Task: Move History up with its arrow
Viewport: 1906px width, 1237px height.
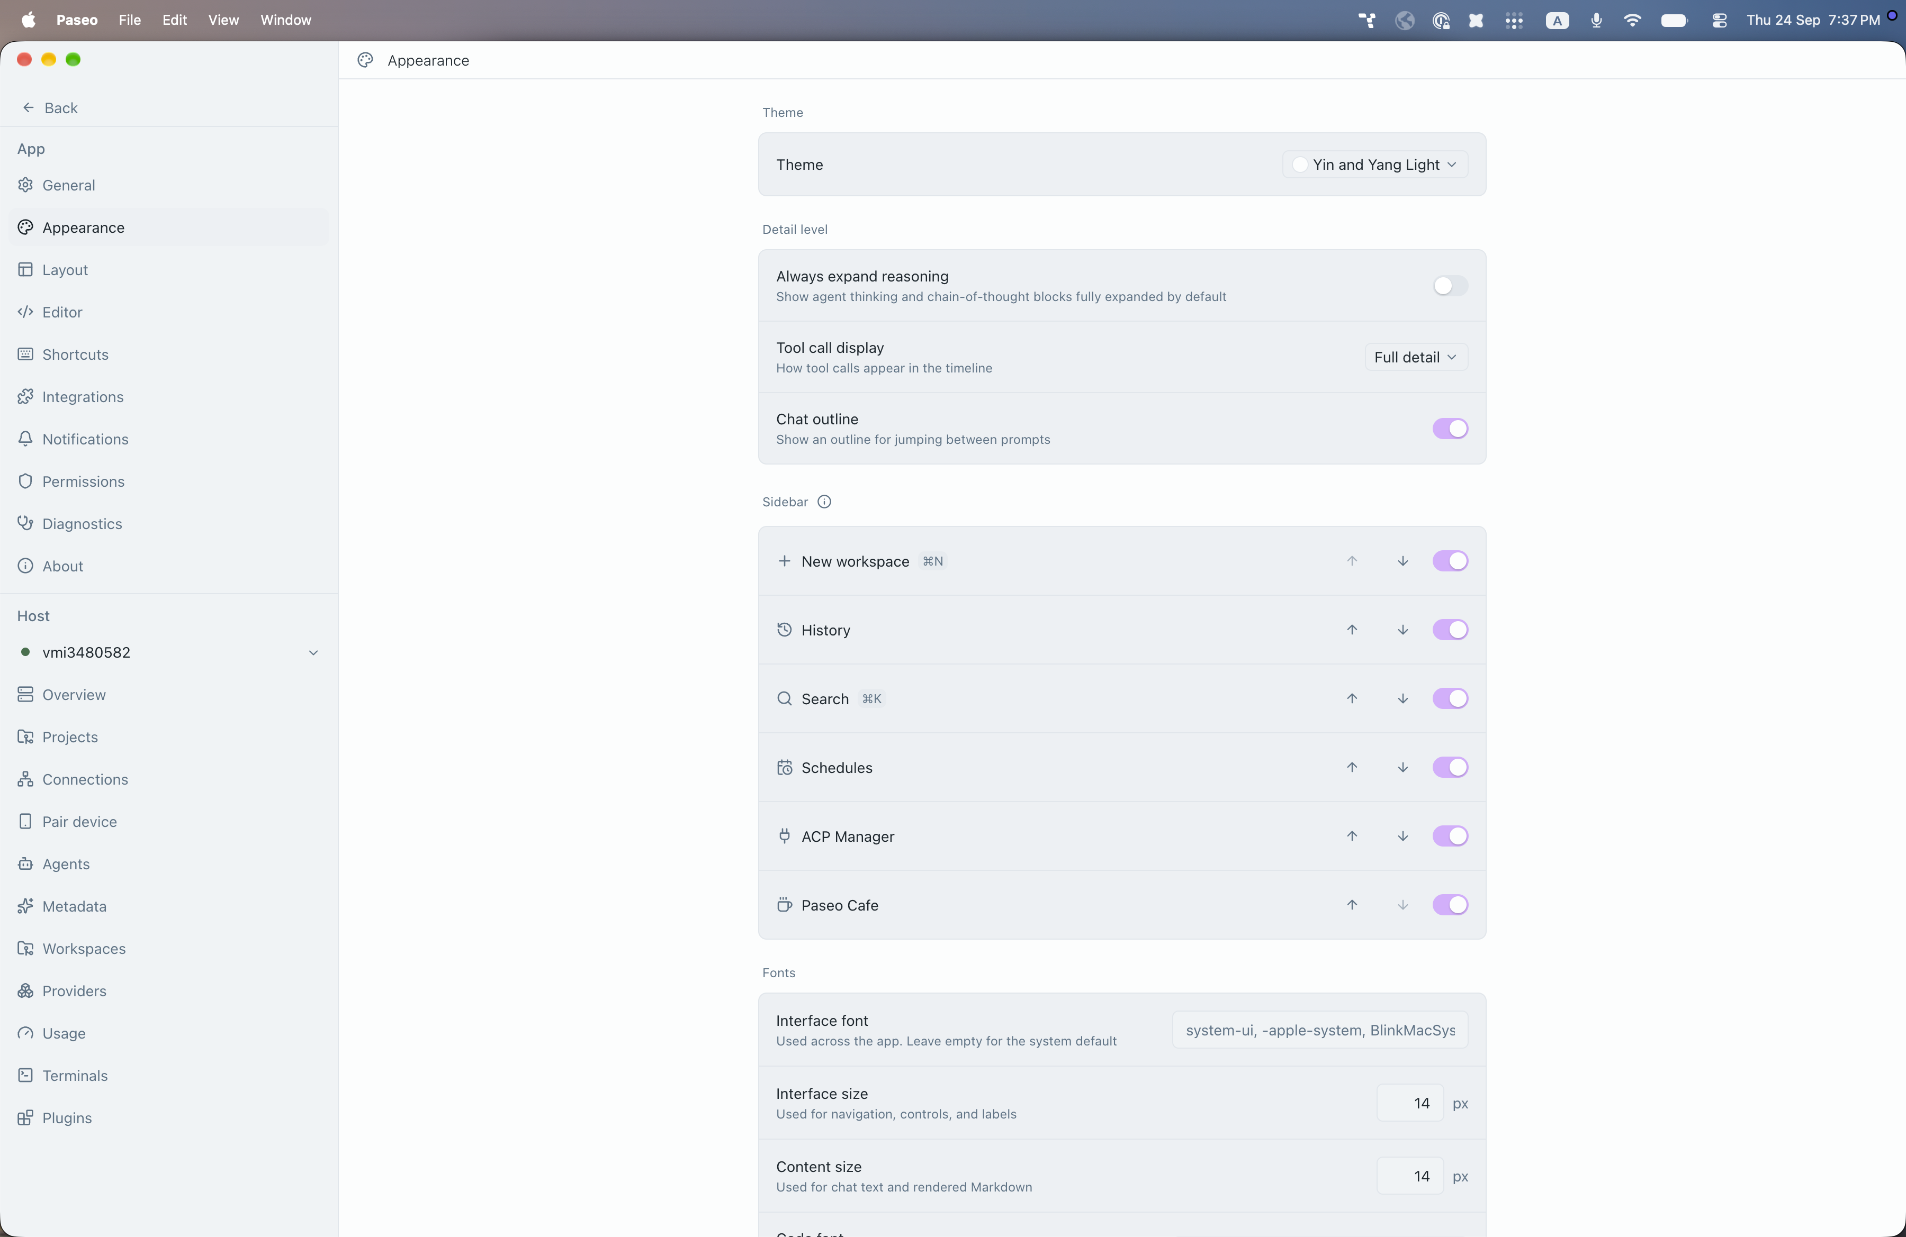Action: (x=1352, y=630)
